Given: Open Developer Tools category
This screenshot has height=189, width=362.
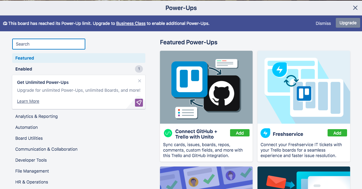Looking at the screenshot, I should (31, 160).
